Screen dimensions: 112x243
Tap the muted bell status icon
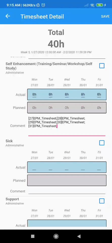pyautogui.click(x=38, y=5)
